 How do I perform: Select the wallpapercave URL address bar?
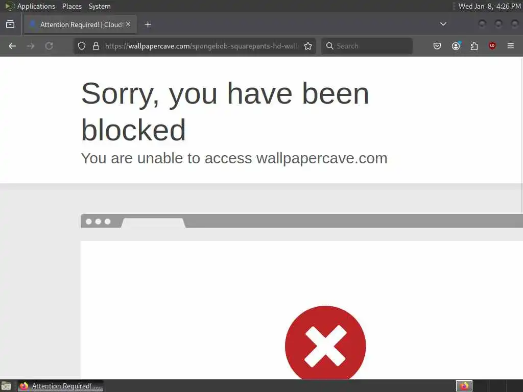pyautogui.click(x=201, y=46)
